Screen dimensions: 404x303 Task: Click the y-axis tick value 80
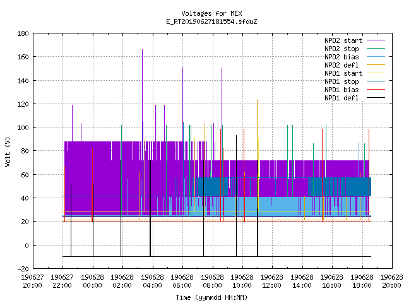click(25, 151)
